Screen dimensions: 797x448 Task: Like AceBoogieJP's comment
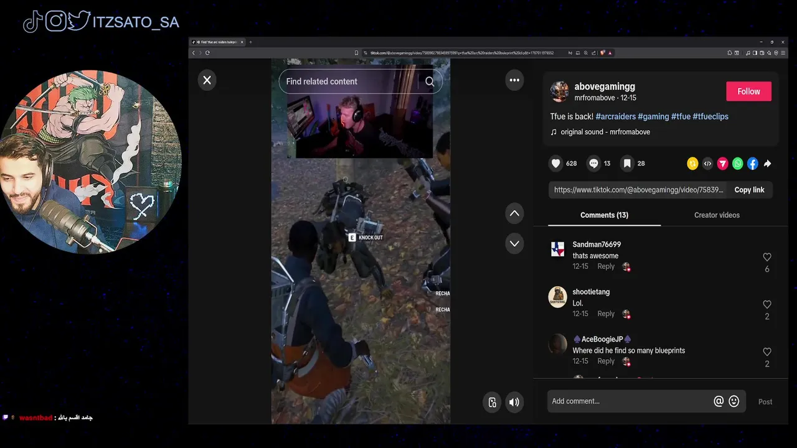pyautogui.click(x=767, y=352)
